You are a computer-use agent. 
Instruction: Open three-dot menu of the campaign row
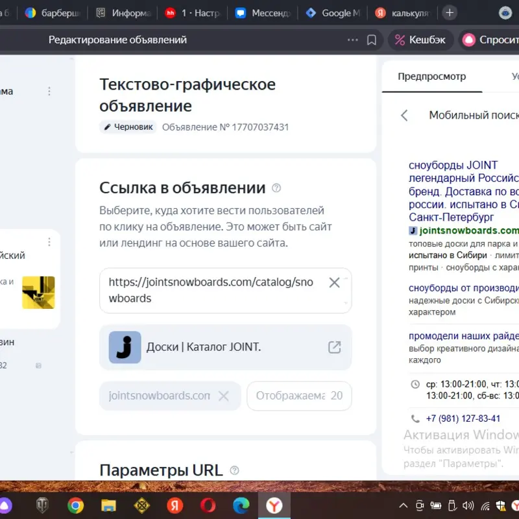pyautogui.click(x=49, y=91)
